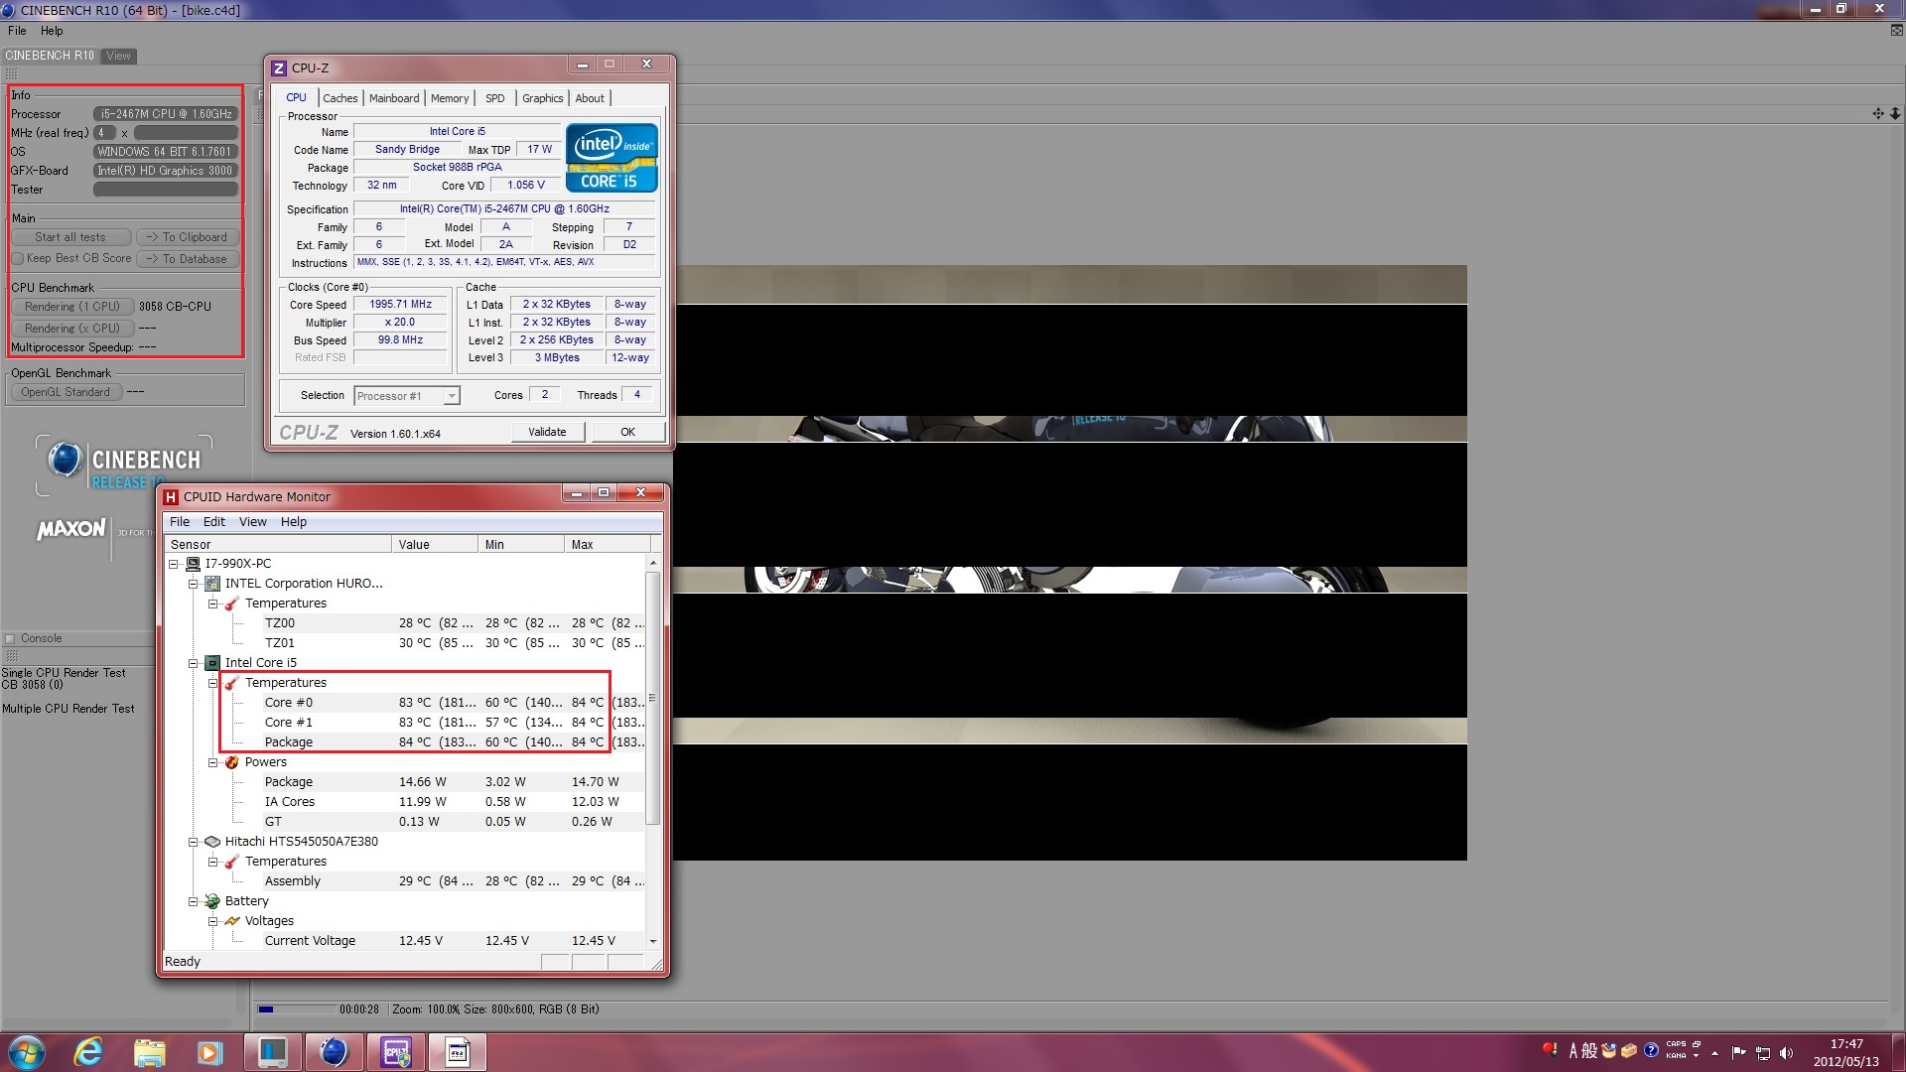Open Windows Media Player from the taskbar
1906x1072 pixels.
tap(209, 1052)
